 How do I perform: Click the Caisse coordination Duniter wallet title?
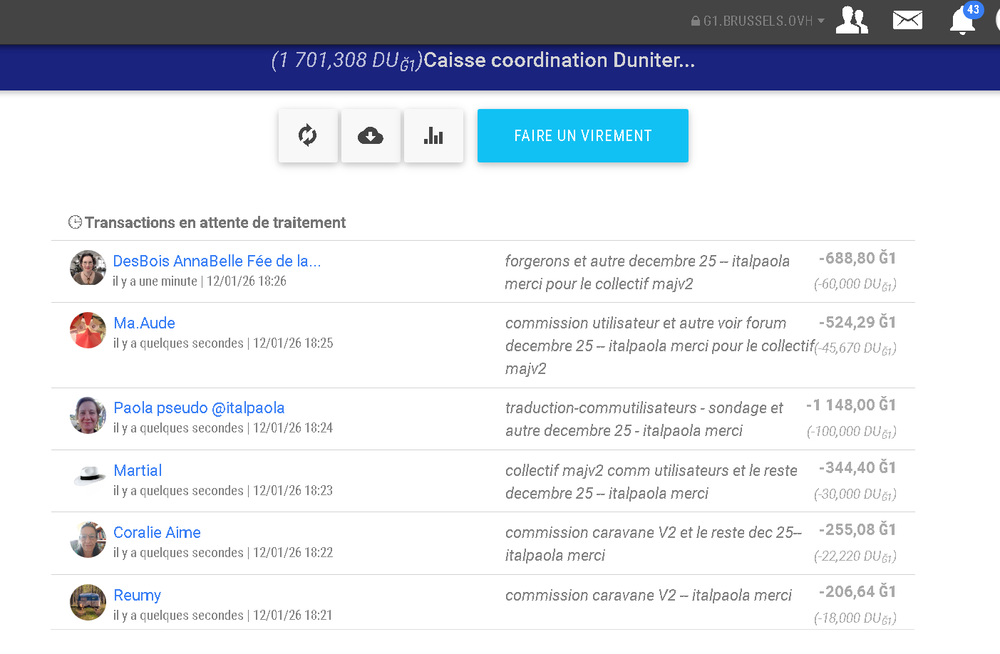pos(559,60)
